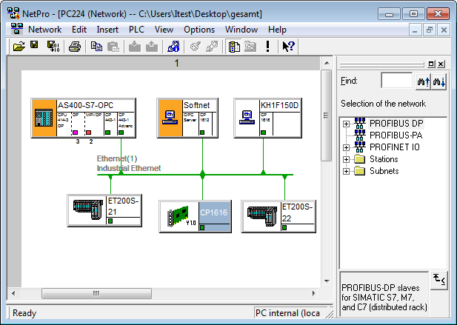Screen dimensions: 457x325
Task: Click the Print toolbar icon
Action: pyautogui.click(x=75, y=46)
